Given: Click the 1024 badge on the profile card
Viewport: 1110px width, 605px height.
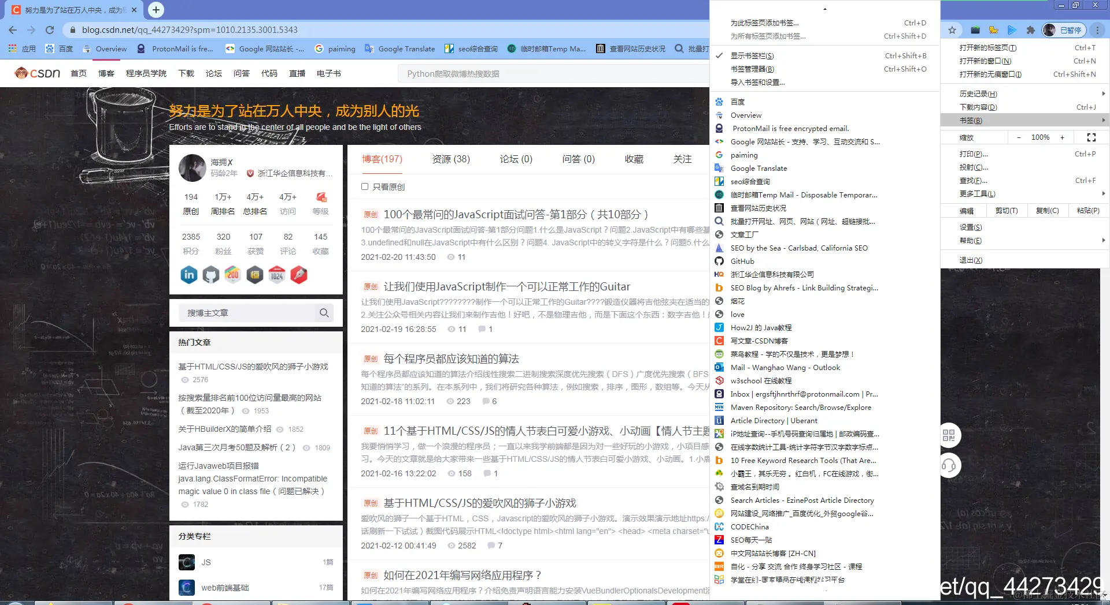Looking at the screenshot, I should (277, 275).
